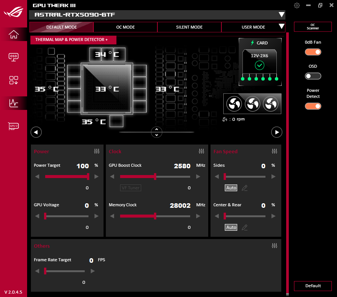Screen dimensions: 337x297
Task: Increase Frame Rate Target right arrow
Action: [93, 271]
